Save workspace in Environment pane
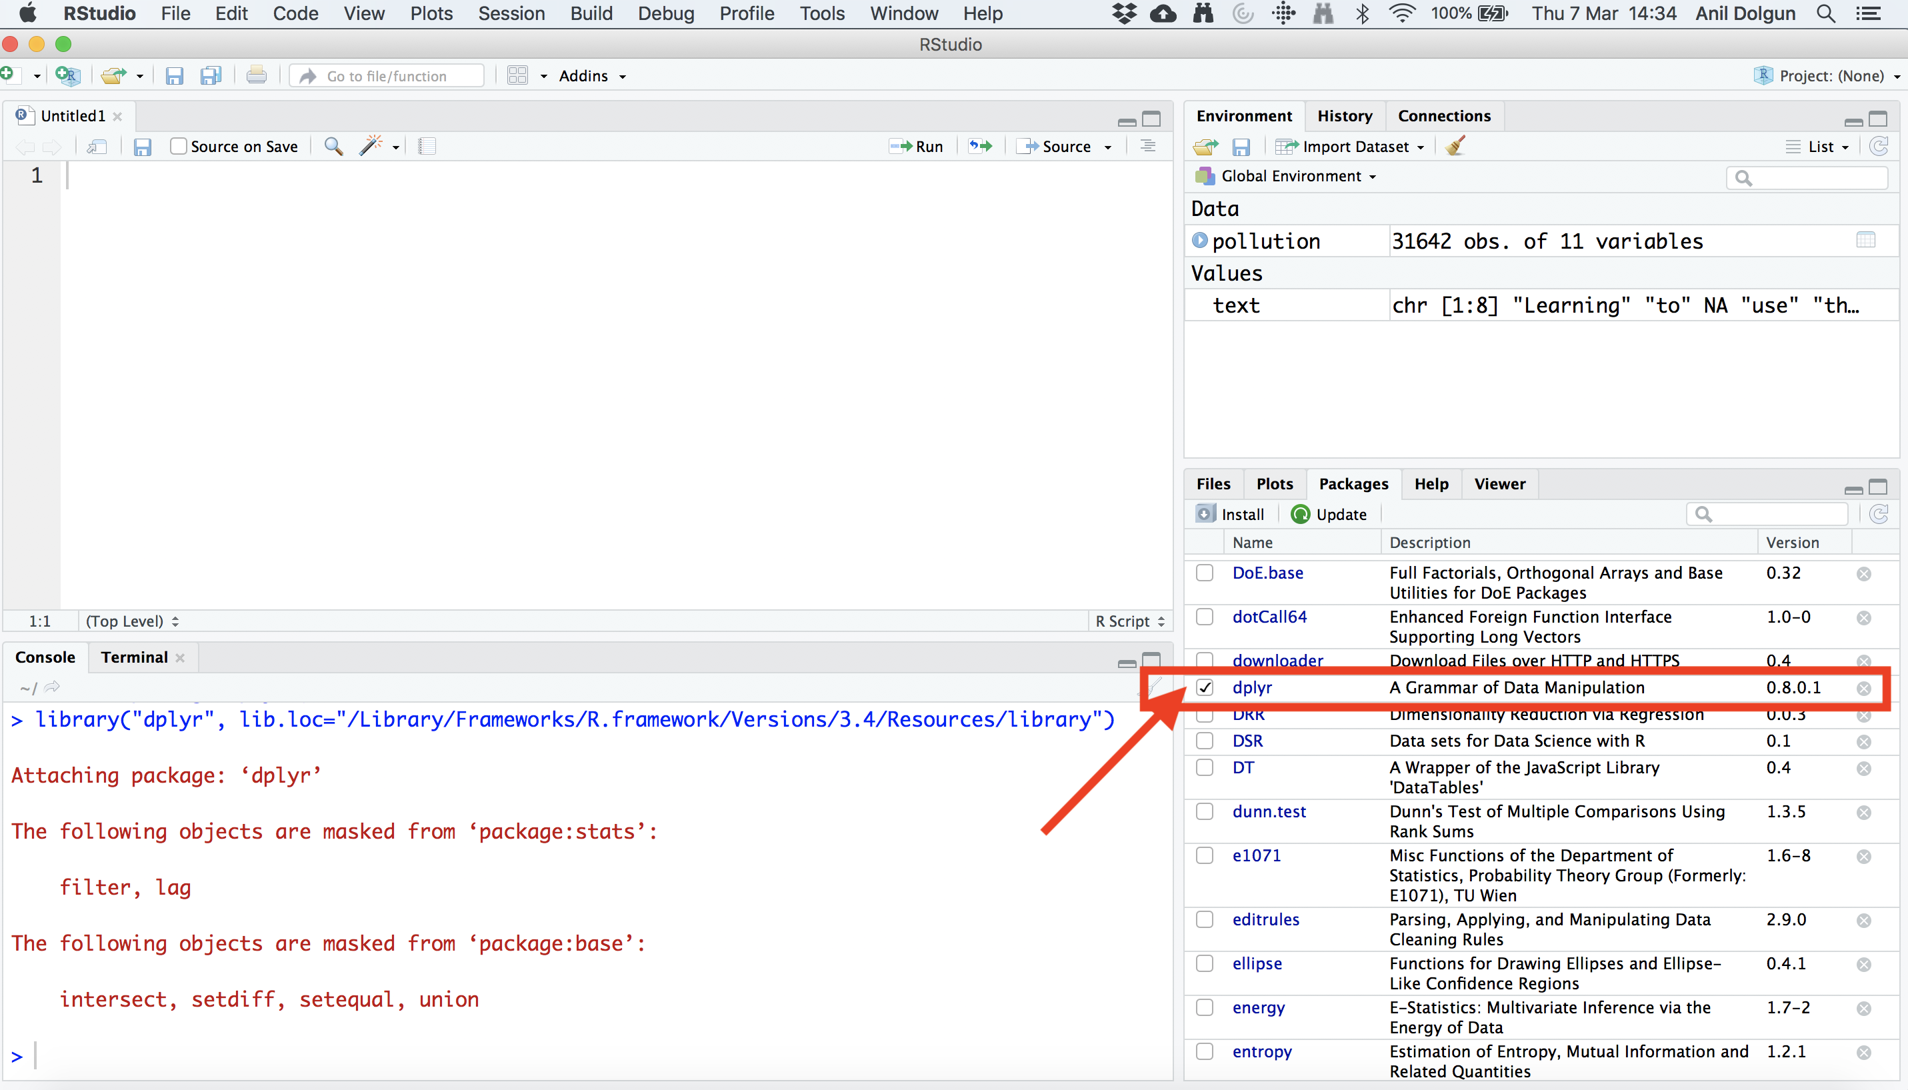 (1241, 147)
